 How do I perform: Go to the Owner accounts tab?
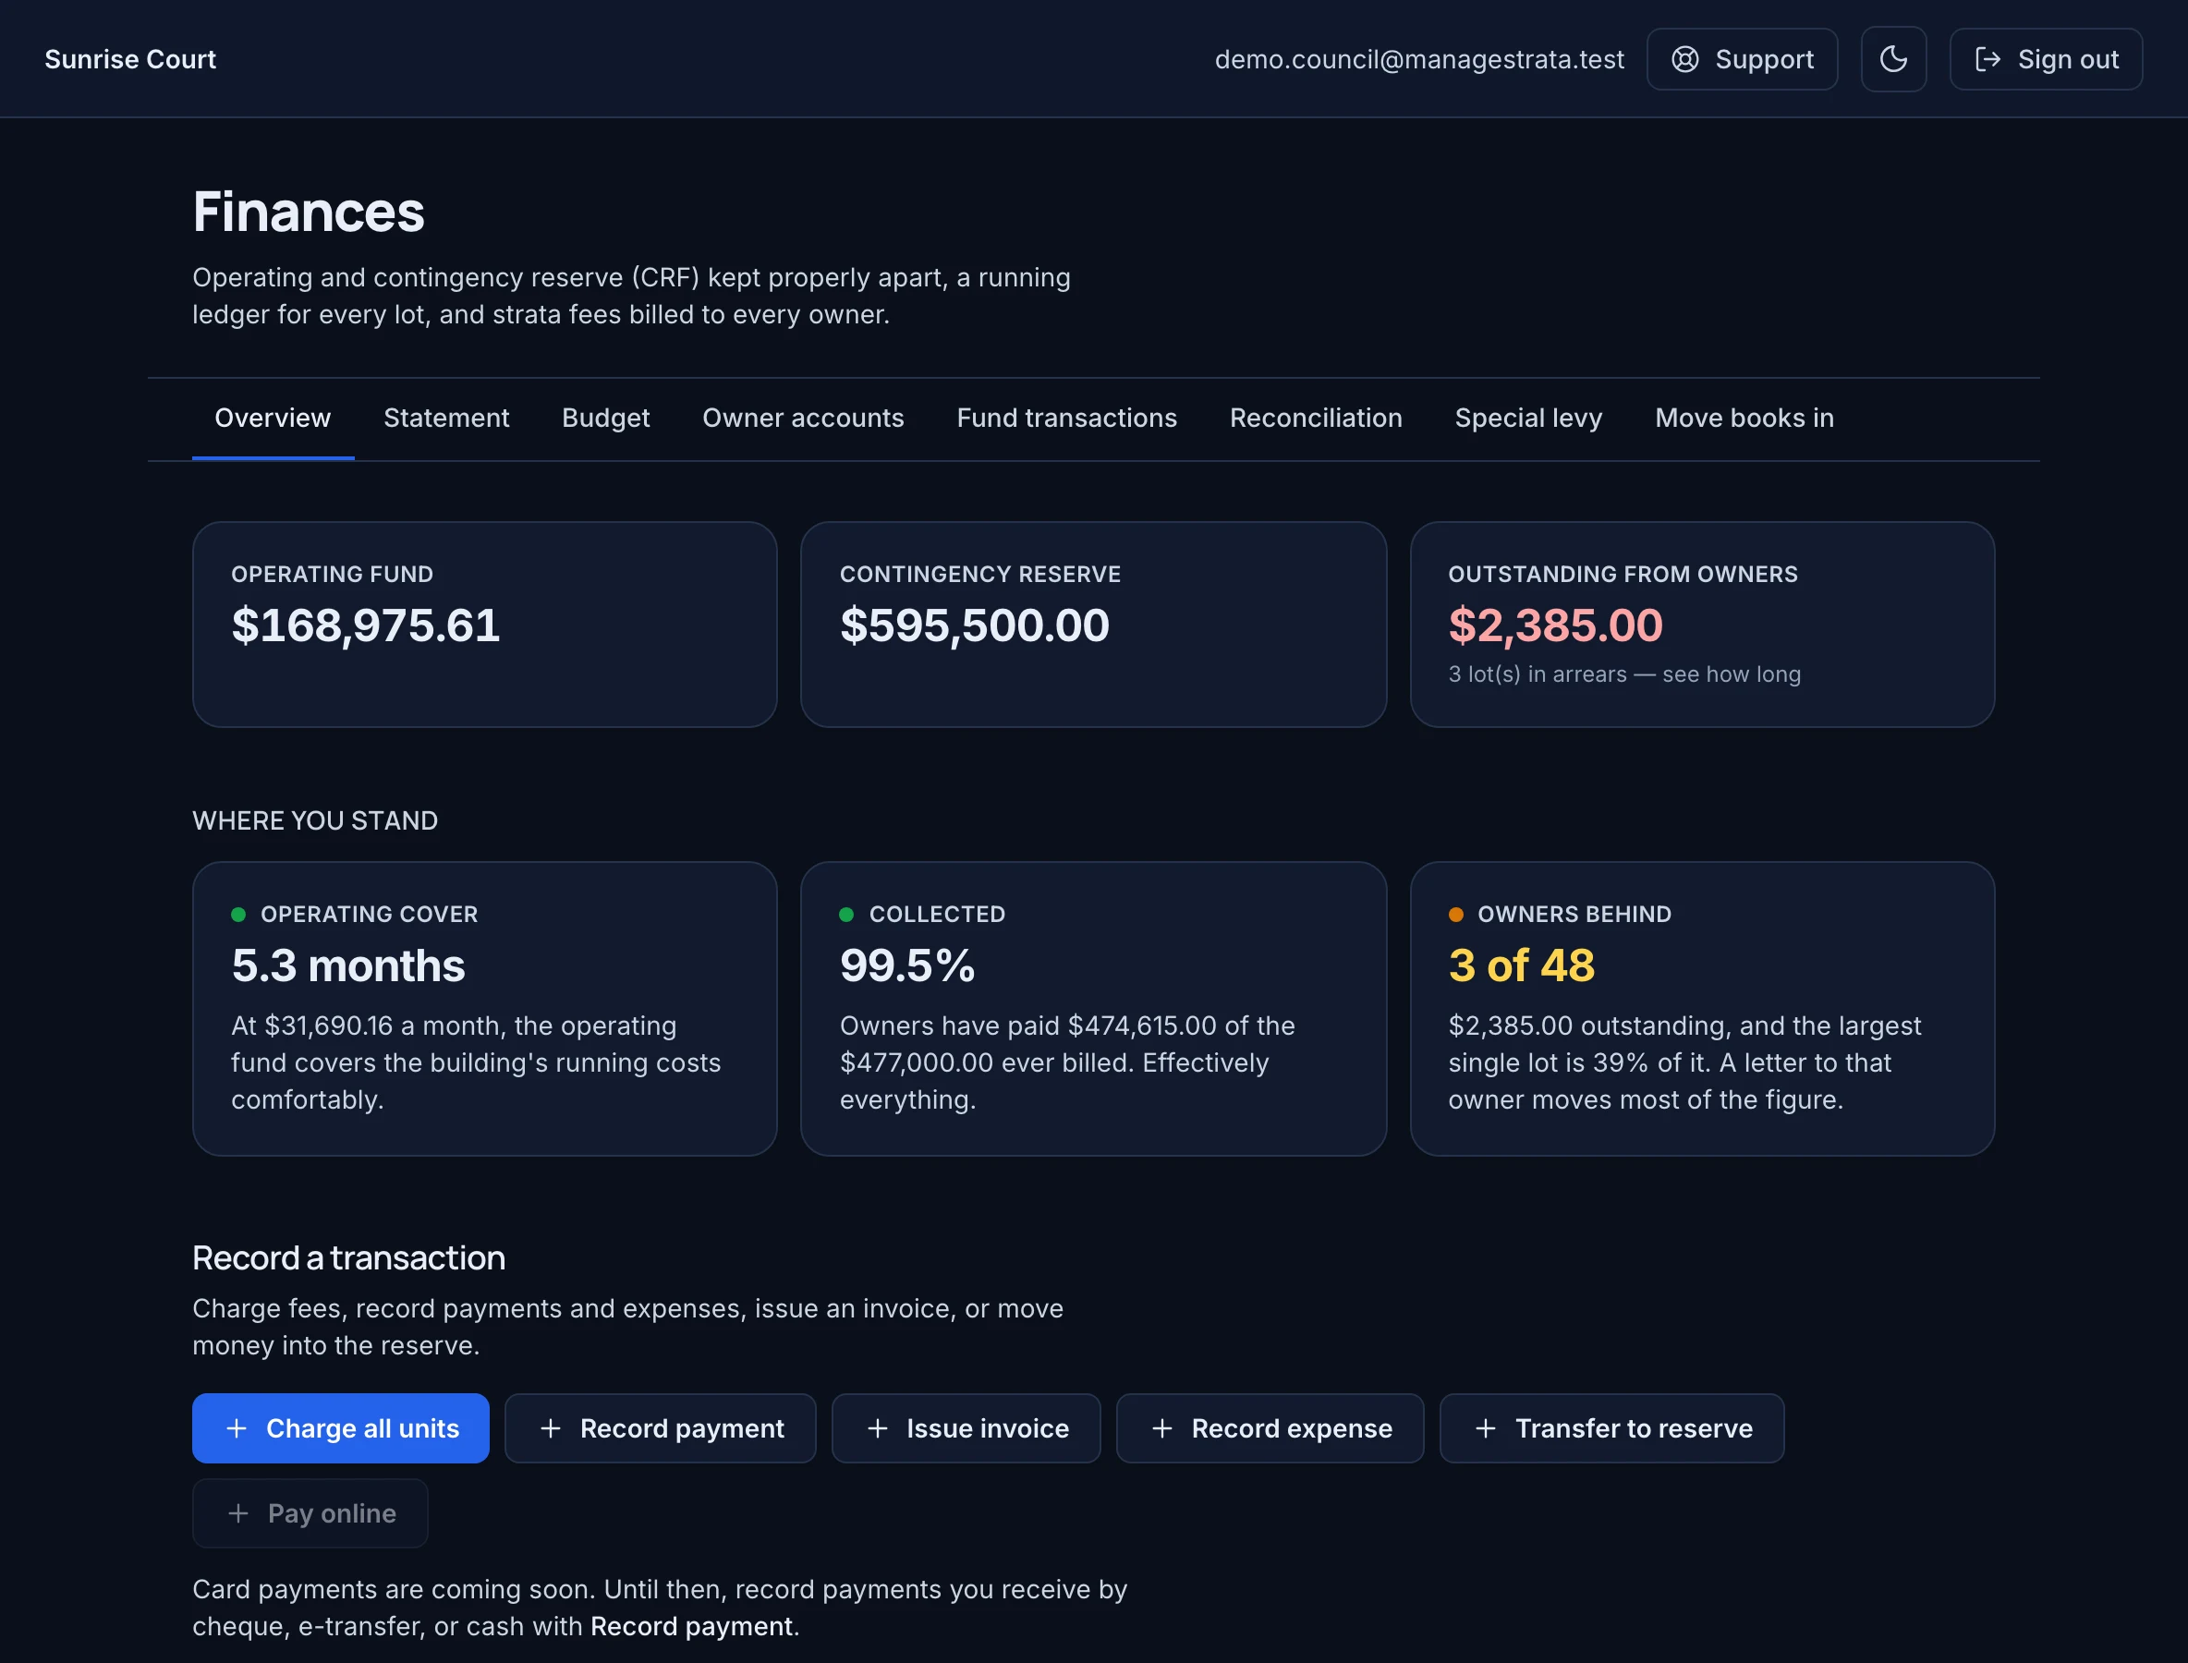tap(803, 418)
